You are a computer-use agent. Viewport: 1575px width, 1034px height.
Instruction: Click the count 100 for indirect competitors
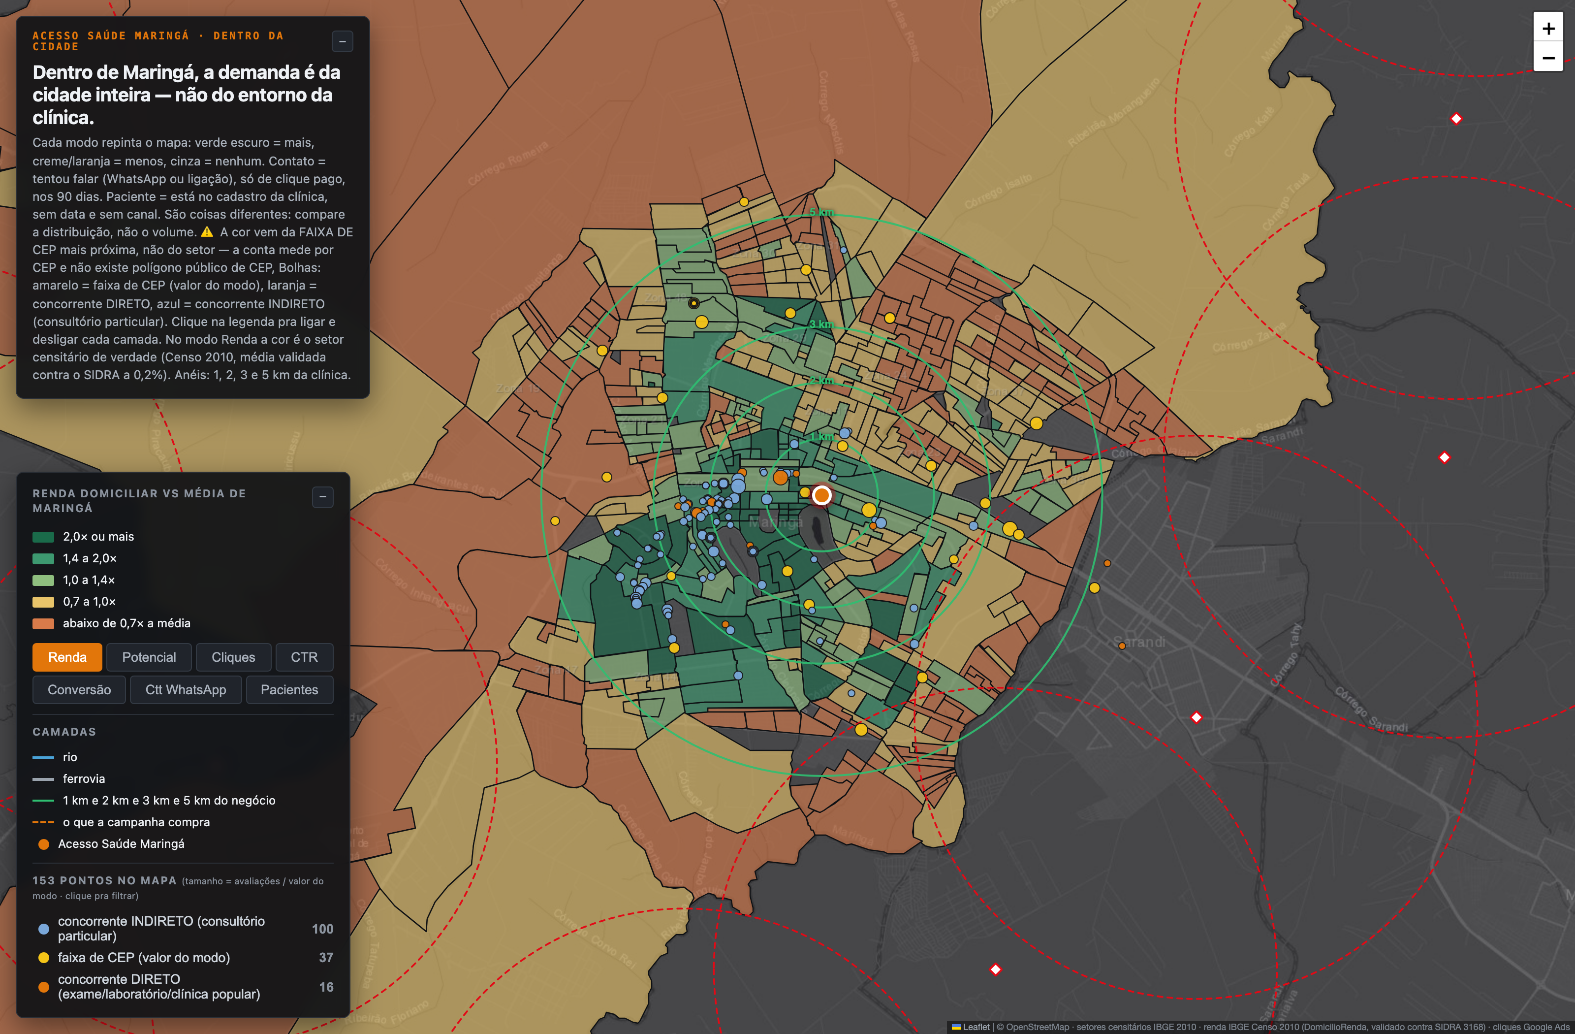click(322, 929)
